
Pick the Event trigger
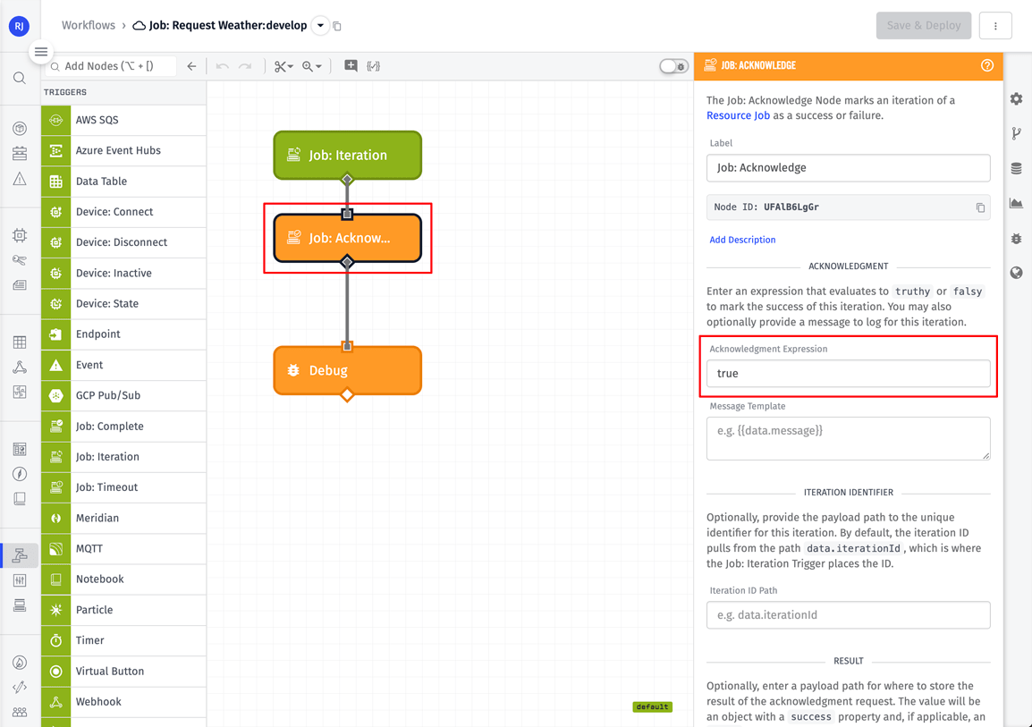tap(123, 365)
